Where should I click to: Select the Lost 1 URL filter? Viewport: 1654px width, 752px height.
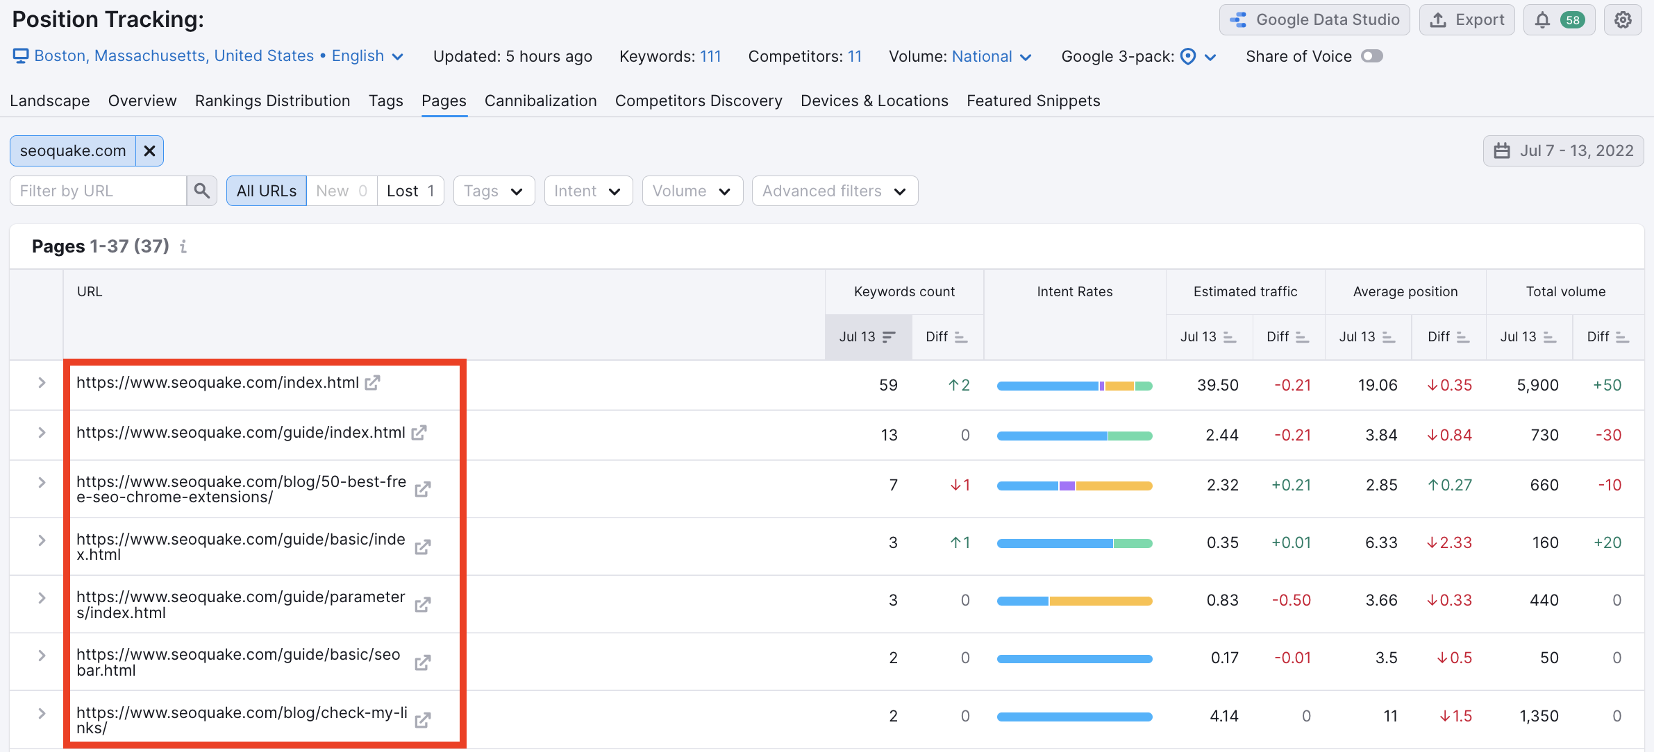[410, 191]
